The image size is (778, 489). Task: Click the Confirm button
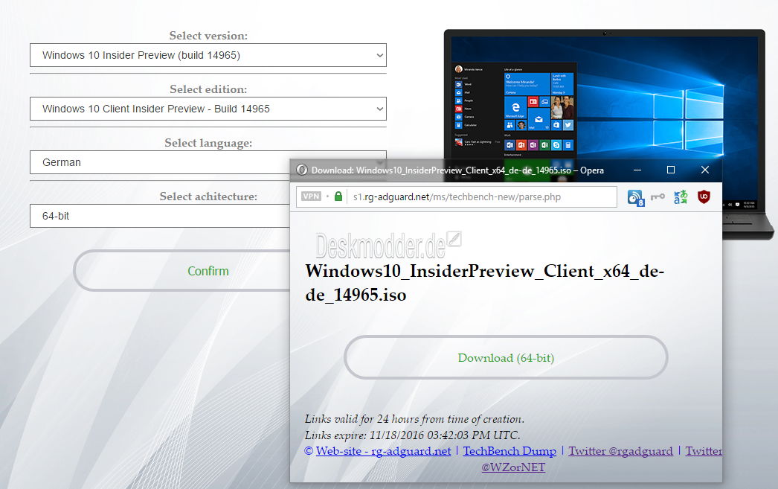tap(182, 271)
